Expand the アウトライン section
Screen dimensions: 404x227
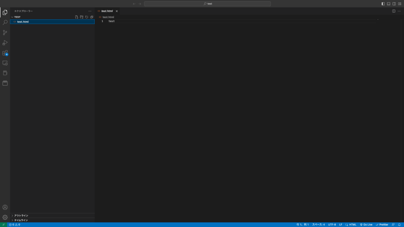21,216
